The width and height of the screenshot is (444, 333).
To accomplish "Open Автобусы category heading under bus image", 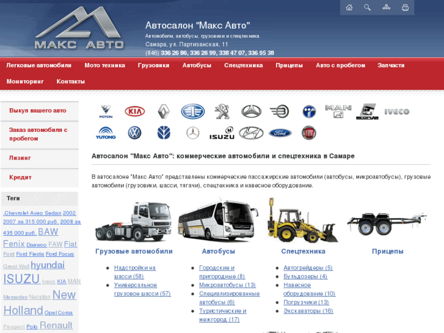I will pyautogui.click(x=218, y=251).
